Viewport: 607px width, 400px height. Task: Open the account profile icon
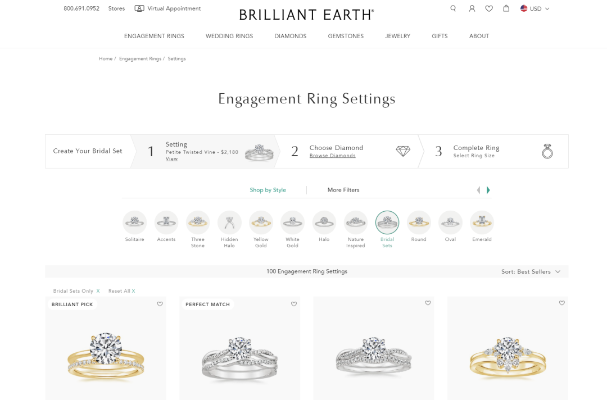point(472,8)
